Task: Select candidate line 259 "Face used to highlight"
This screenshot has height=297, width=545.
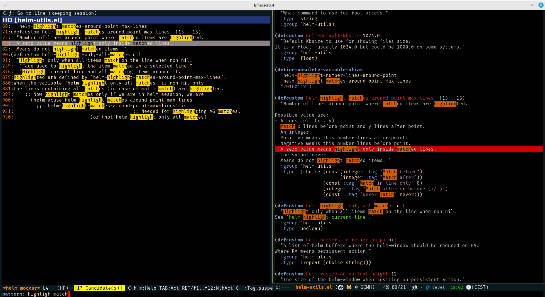Action: click(136, 66)
